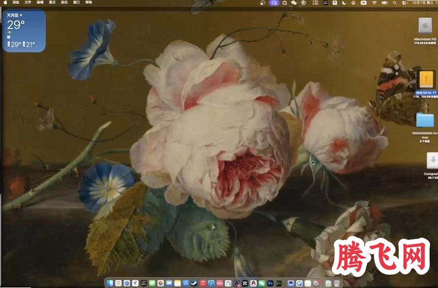Open the Apple menu
The image size is (438, 288).
[x=5, y=2]
